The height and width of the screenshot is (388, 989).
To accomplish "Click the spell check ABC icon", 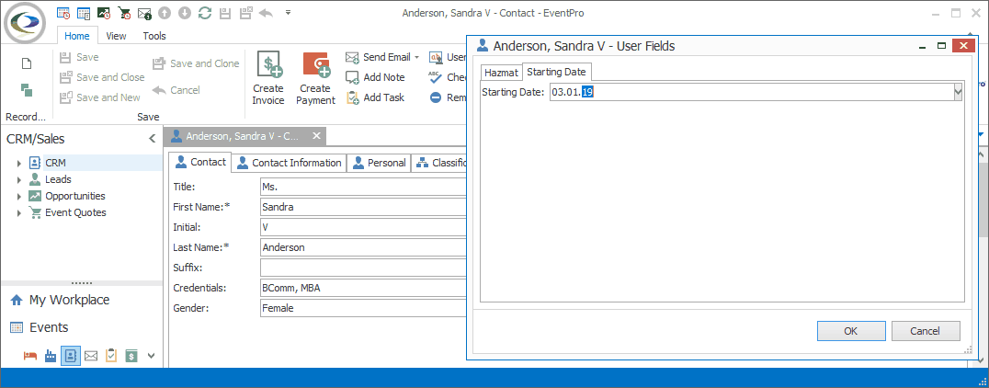I will (435, 77).
